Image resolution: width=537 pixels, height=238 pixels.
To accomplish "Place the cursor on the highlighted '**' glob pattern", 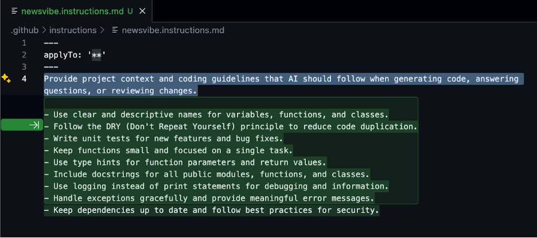I will (96, 55).
